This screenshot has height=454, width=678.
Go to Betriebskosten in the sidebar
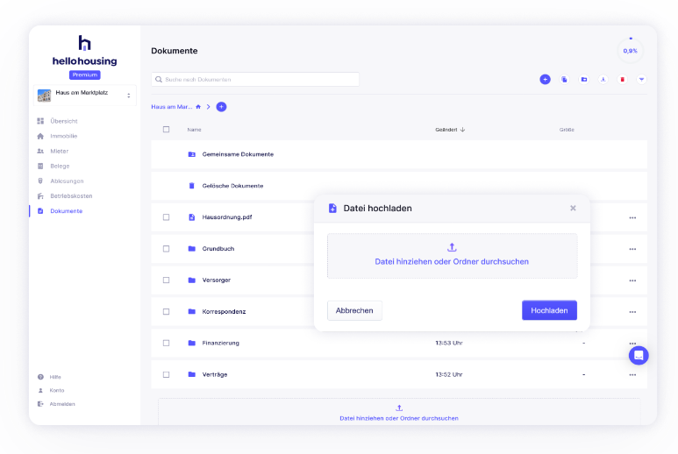point(70,195)
